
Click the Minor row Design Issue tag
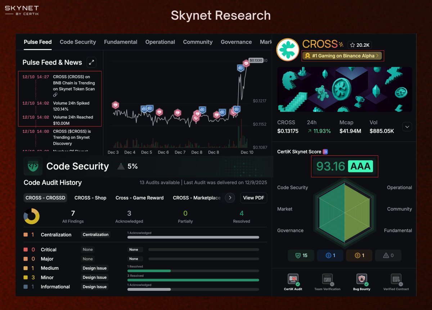click(x=94, y=278)
